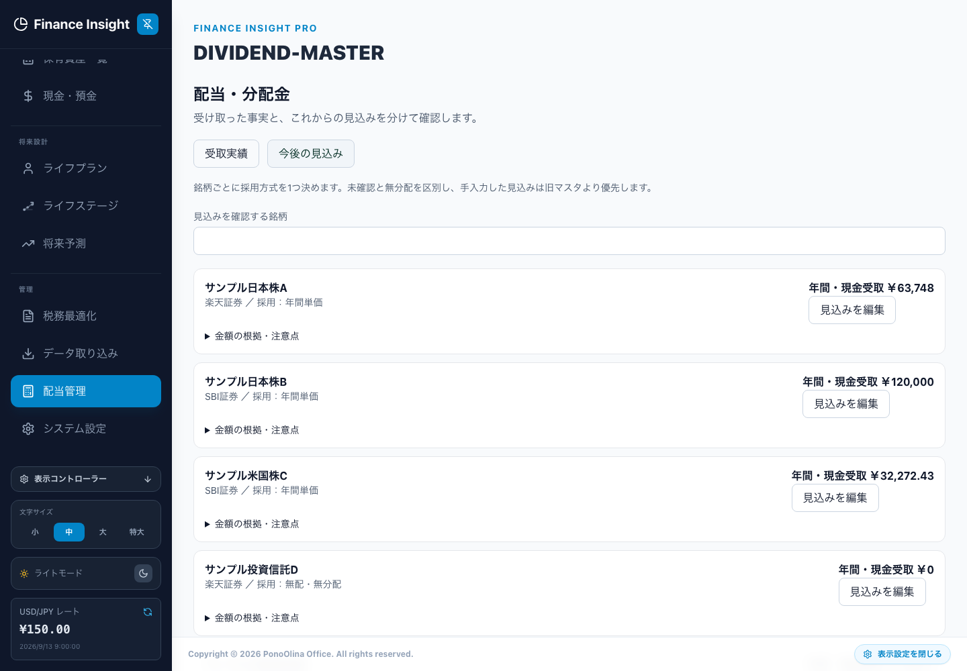Select the 中 font size option
The height and width of the screenshot is (671, 967).
69,532
